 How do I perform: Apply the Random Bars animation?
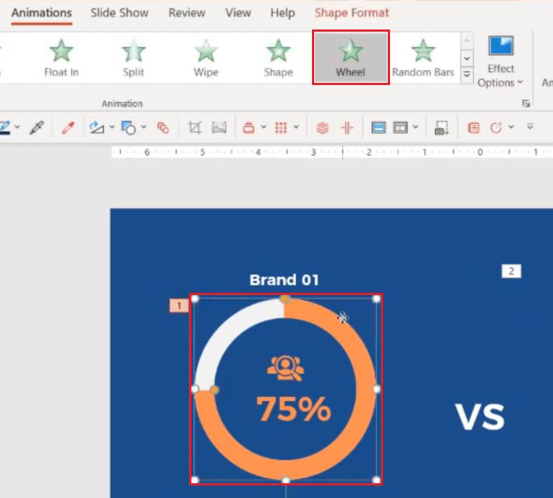pos(423,58)
